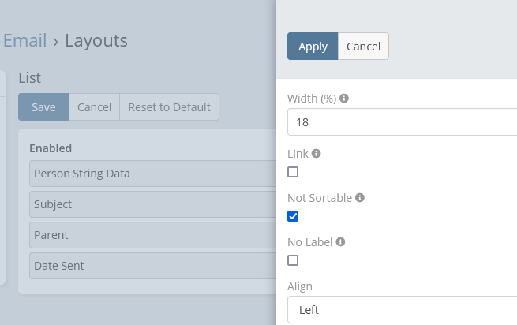Select the Person String Data field
This screenshot has height=325, width=517.
point(150,174)
